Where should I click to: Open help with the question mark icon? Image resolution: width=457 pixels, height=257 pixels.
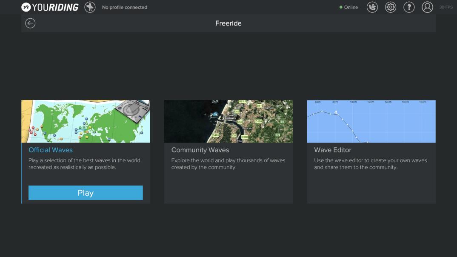coord(409,7)
